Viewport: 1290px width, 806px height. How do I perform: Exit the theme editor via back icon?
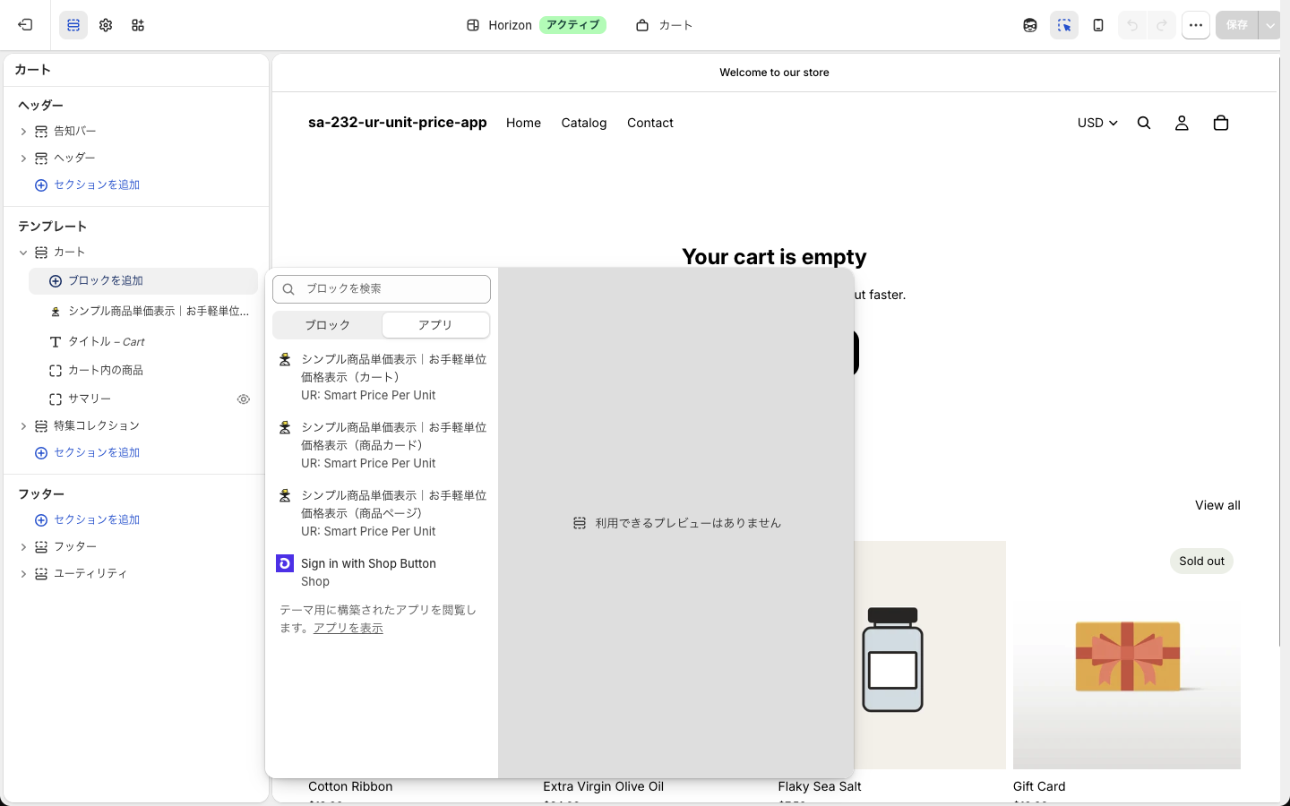(25, 25)
